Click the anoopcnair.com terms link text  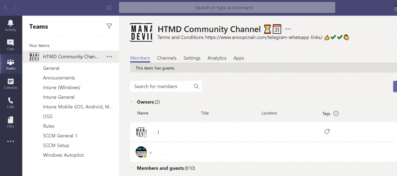coord(264,38)
